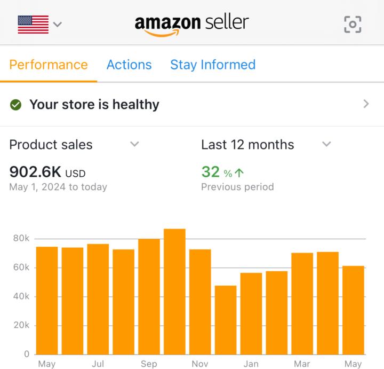Tap the January sales bar
This screenshot has height=369, width=384.
click(x=251, y=313)
